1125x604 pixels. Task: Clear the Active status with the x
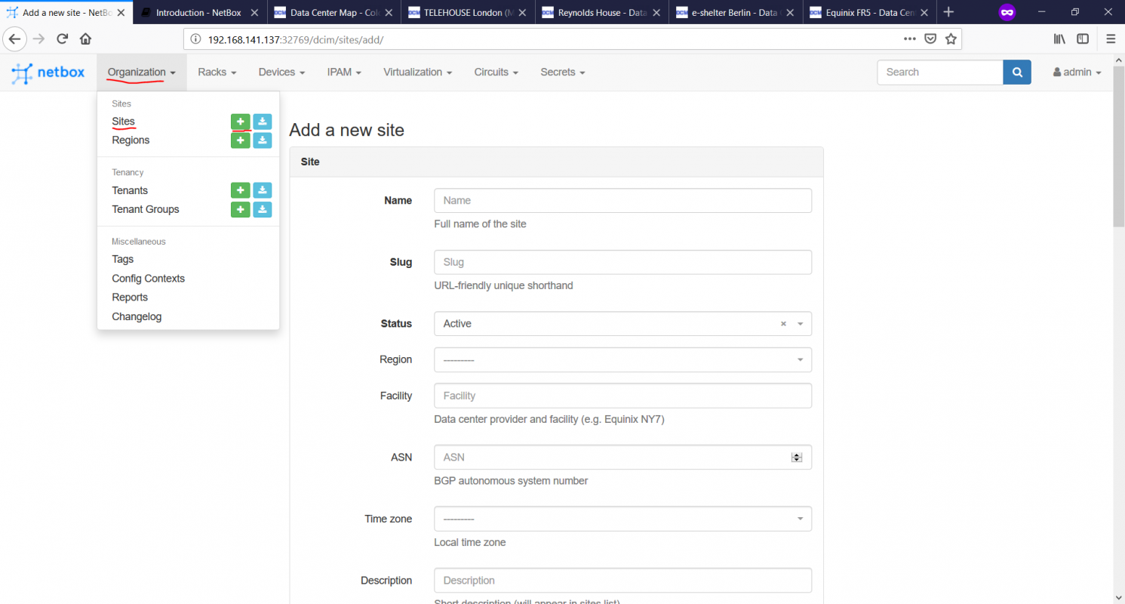point(782,324)
